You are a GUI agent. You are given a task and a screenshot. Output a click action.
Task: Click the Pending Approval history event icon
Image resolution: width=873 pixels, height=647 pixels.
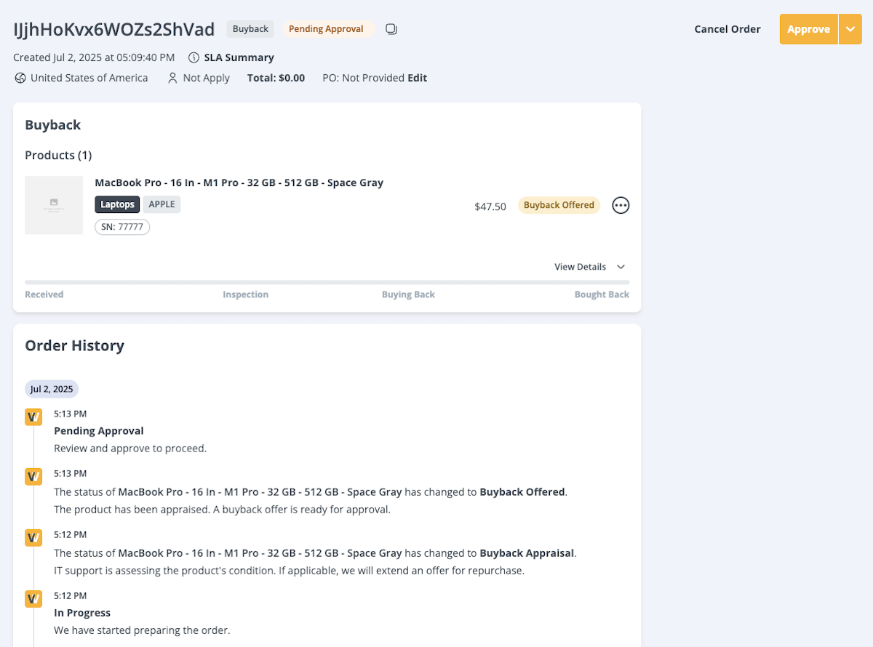click(x=33, y=417)
